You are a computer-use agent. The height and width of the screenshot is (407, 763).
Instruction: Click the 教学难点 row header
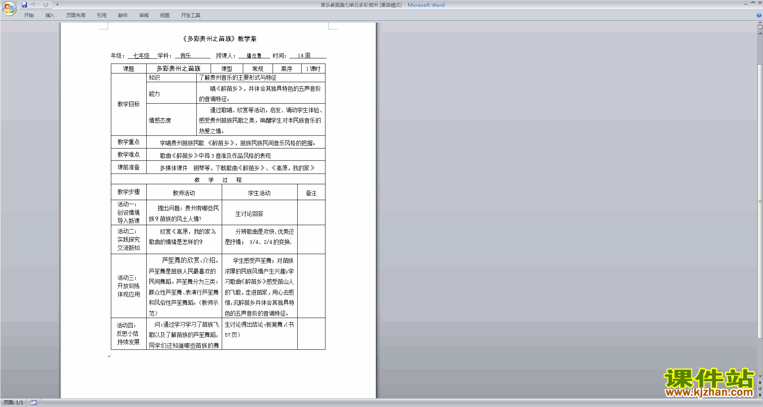click(128, 155)
